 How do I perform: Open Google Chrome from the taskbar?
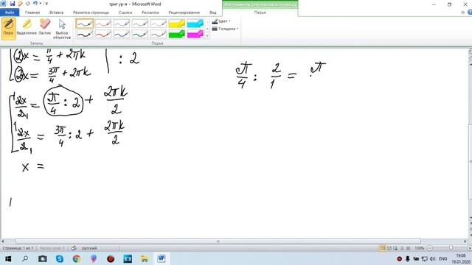[77, 258]
